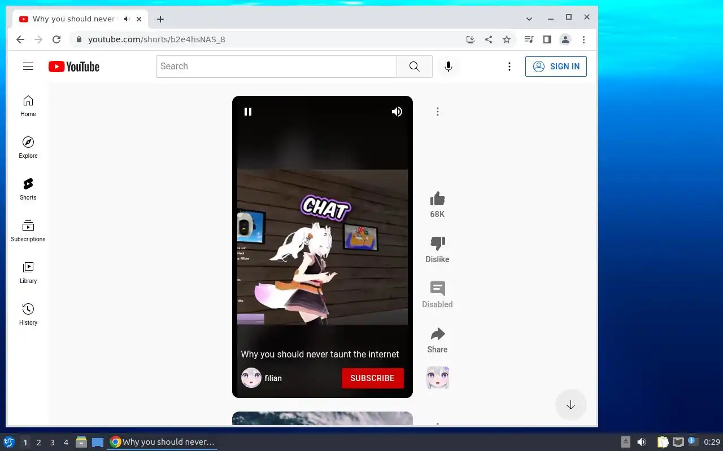The height and width of the screenshot is (451, 723).
Task: Click the Short's title text
Action: (x=320, y=354)
